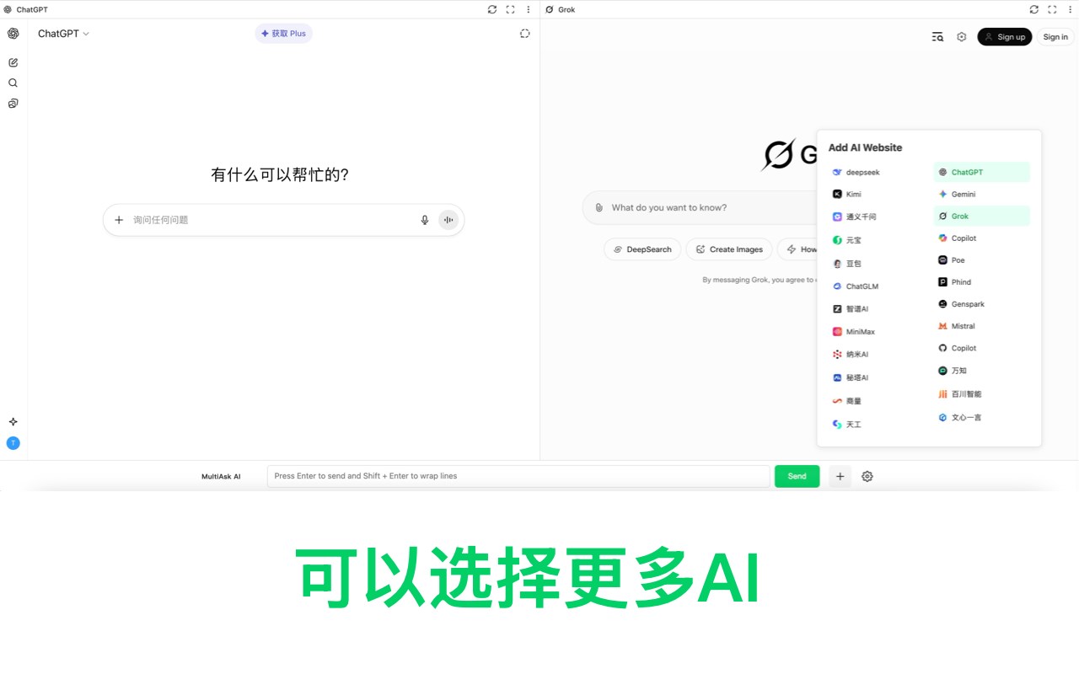This screenshot has width=1079, height=674.
Task: Open the user avatar T in ChatGPT
Action: (x=13, y=443)
